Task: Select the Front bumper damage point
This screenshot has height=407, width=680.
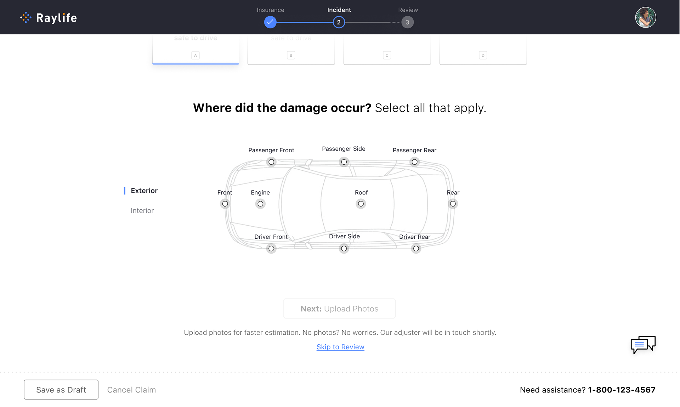Action: point(225,204)
